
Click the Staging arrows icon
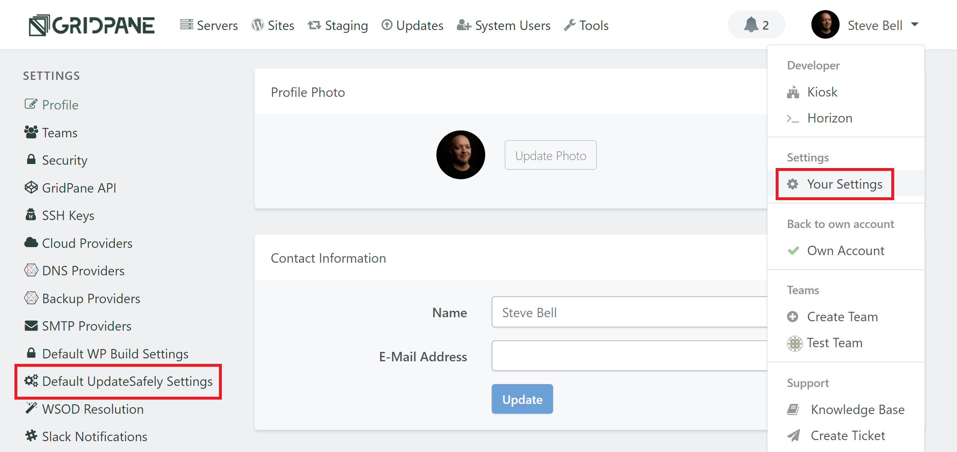[x=314, y=25]
